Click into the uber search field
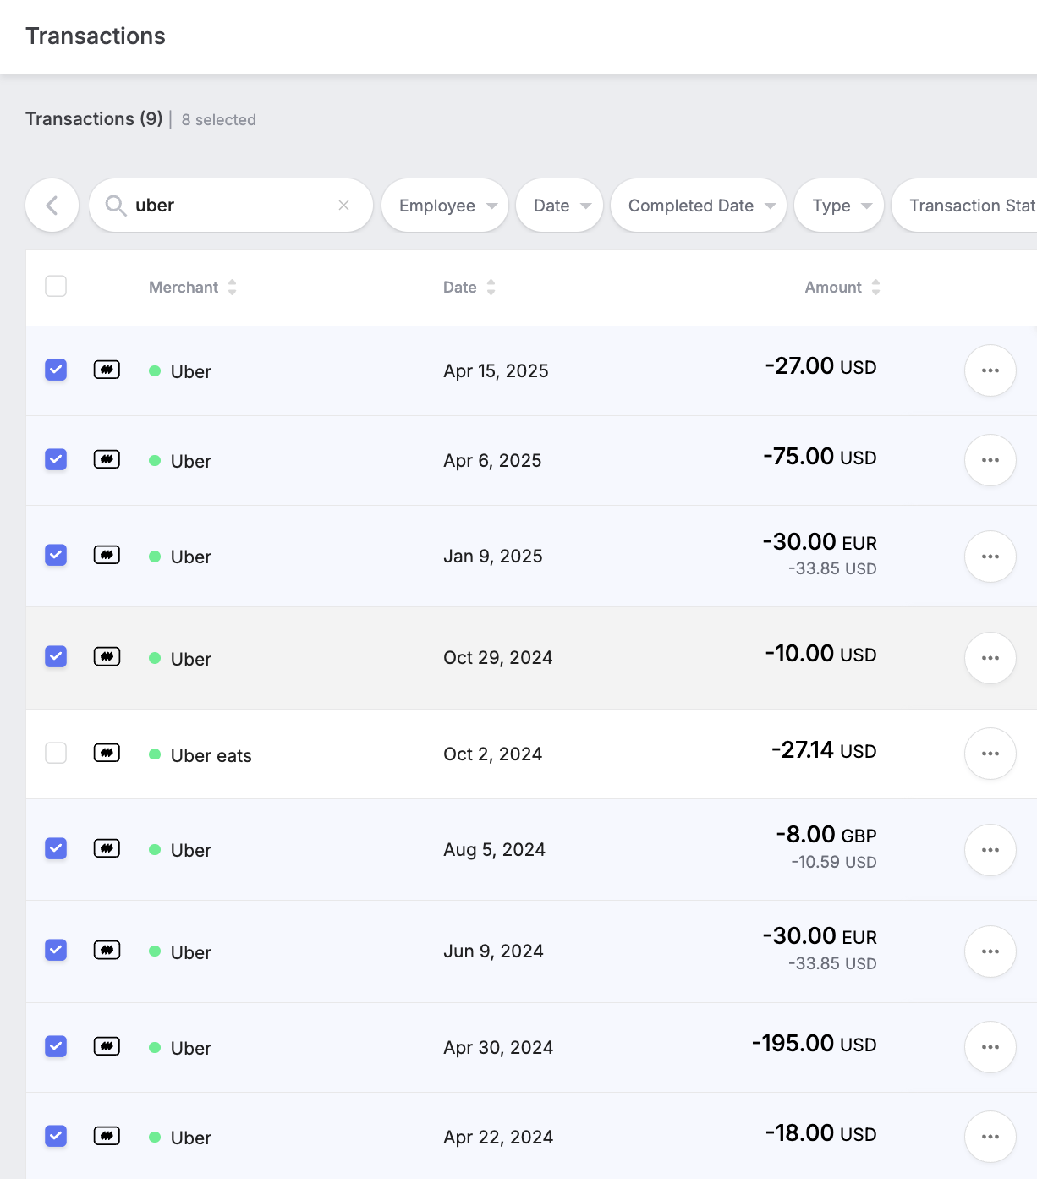The width and height of the screenshot is (1037, 1179). 228,206
